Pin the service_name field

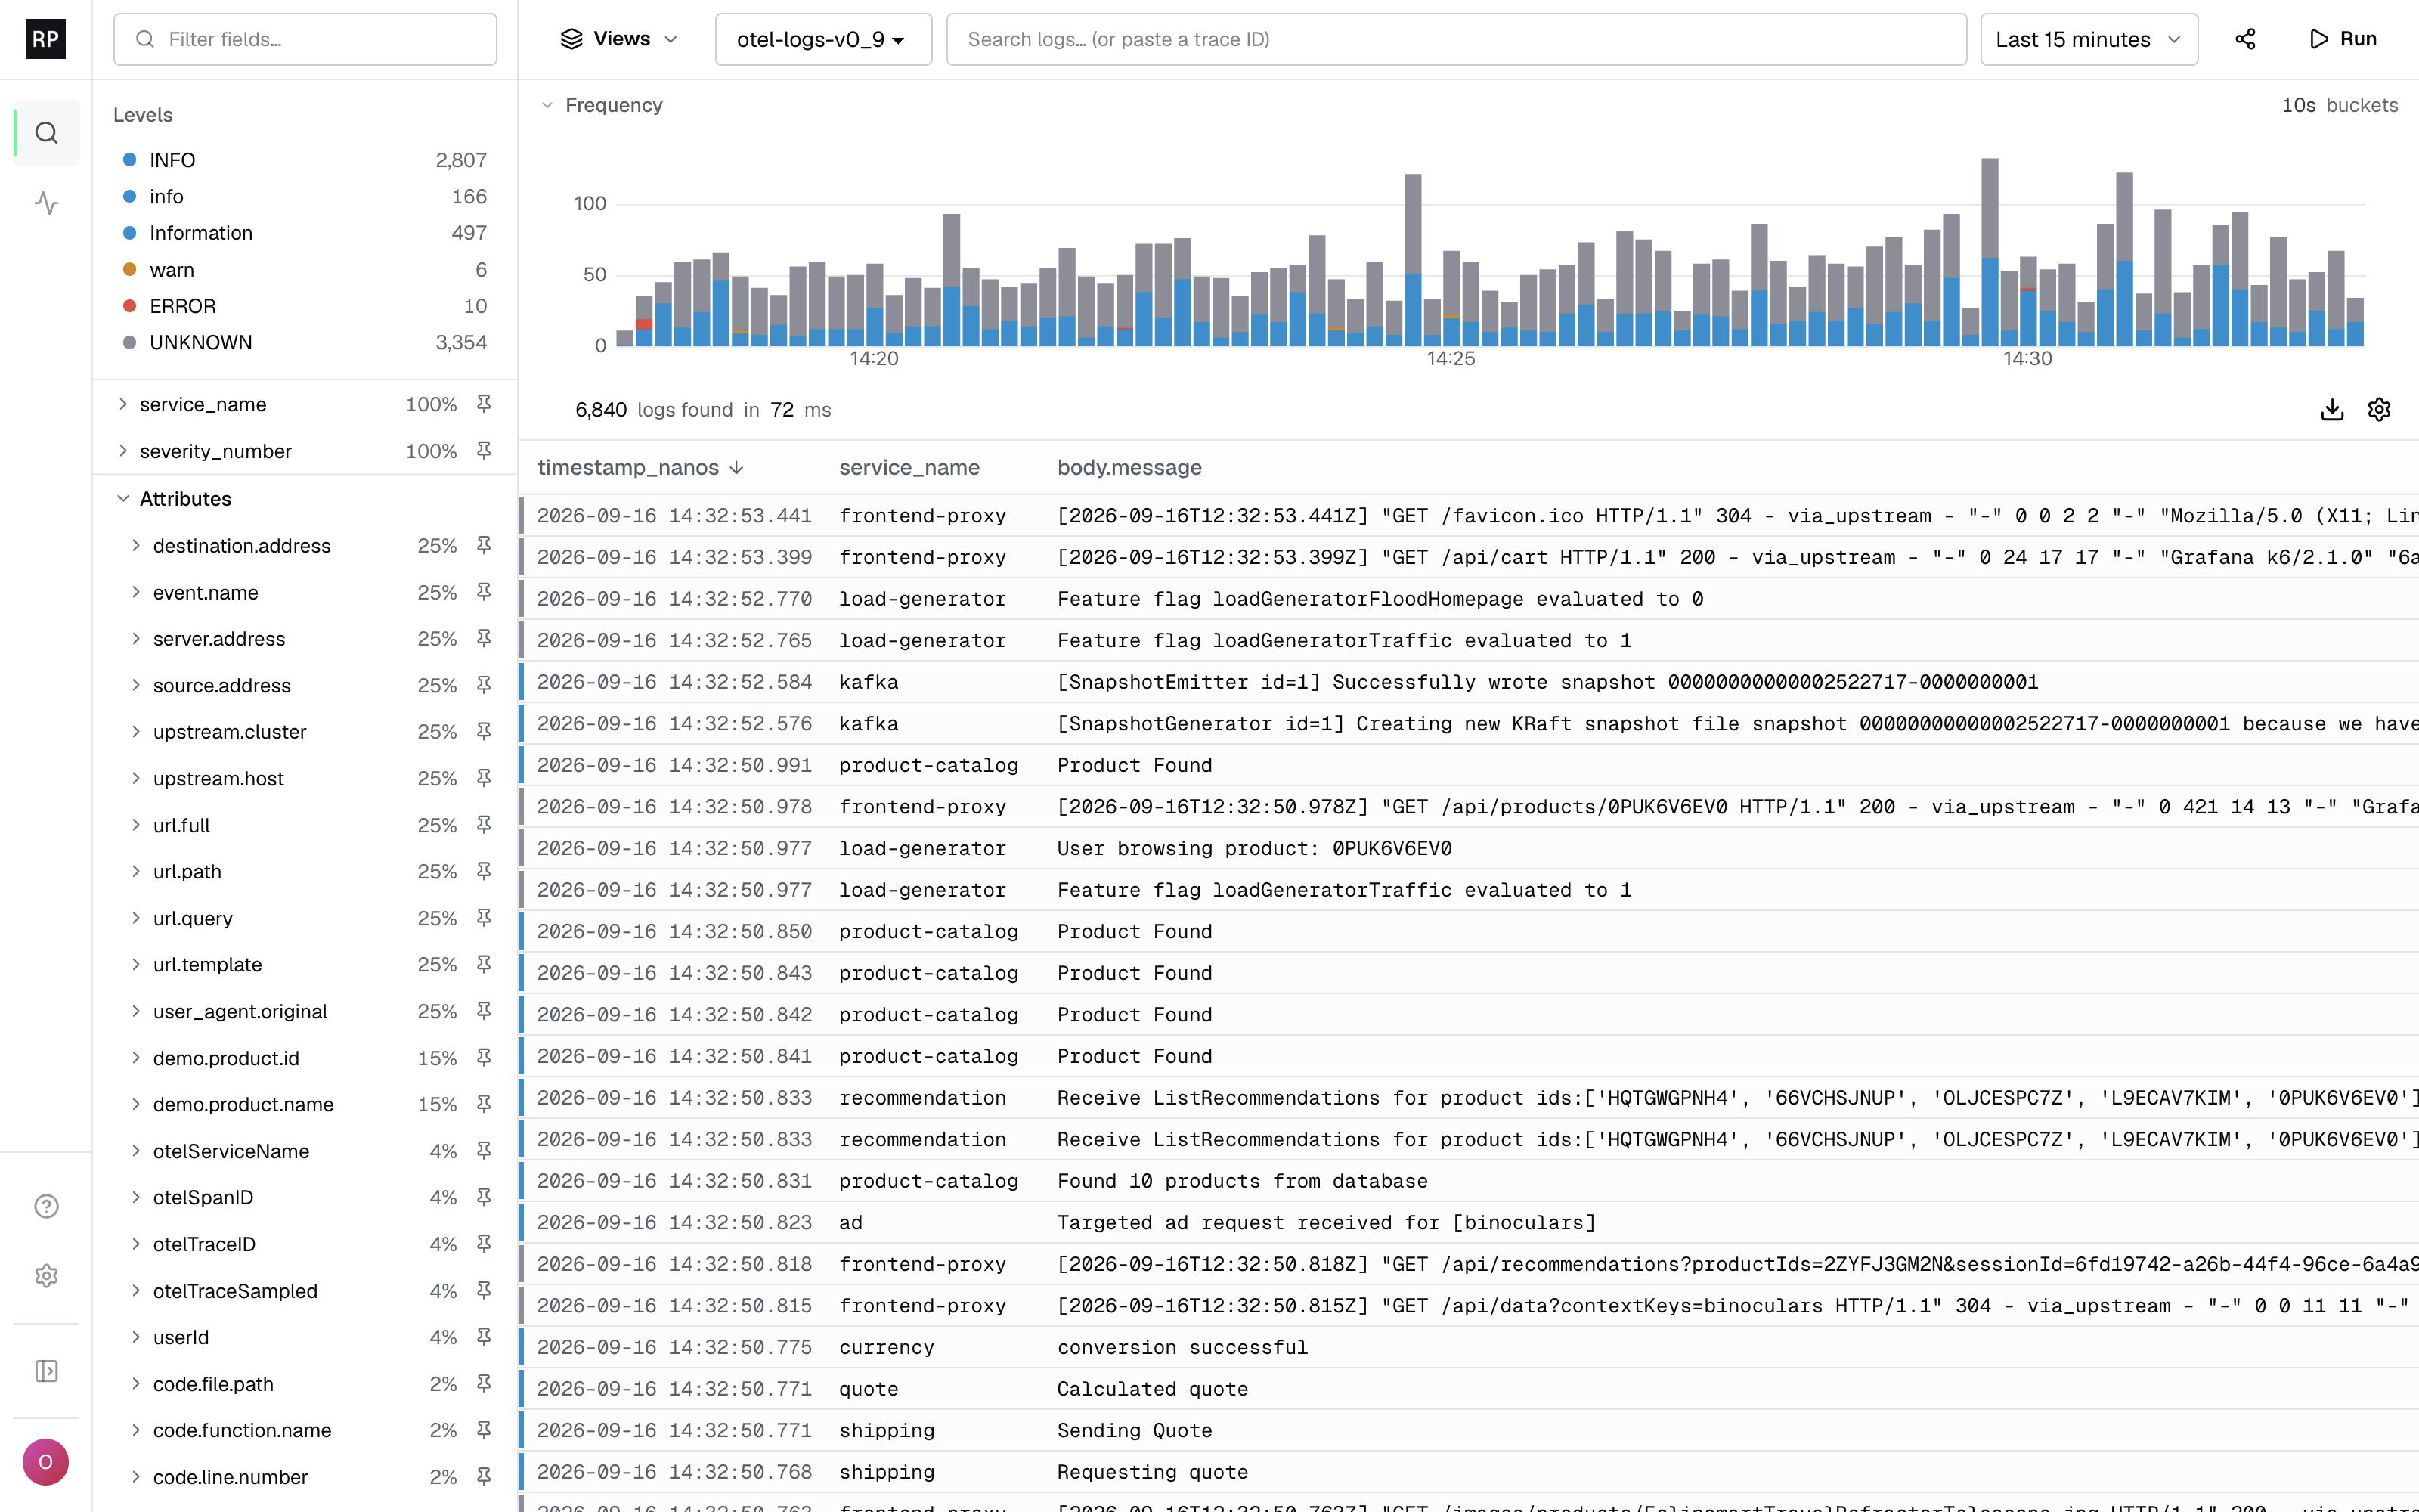tap(484, 404)
